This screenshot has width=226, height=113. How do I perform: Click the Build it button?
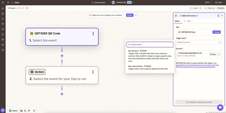tap(130, 15)
